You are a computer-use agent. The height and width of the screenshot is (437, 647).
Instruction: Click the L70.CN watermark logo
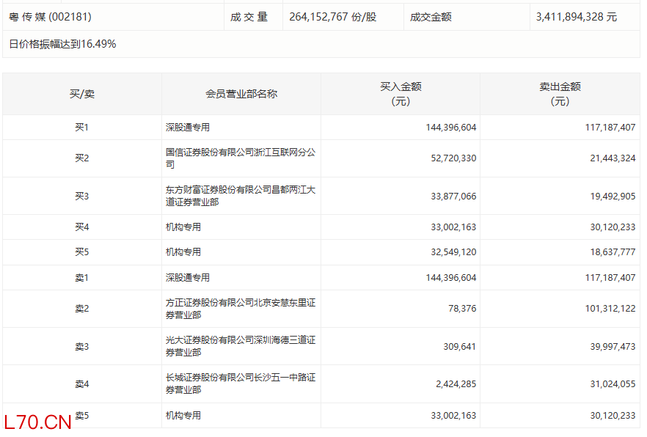pos(37,422)
